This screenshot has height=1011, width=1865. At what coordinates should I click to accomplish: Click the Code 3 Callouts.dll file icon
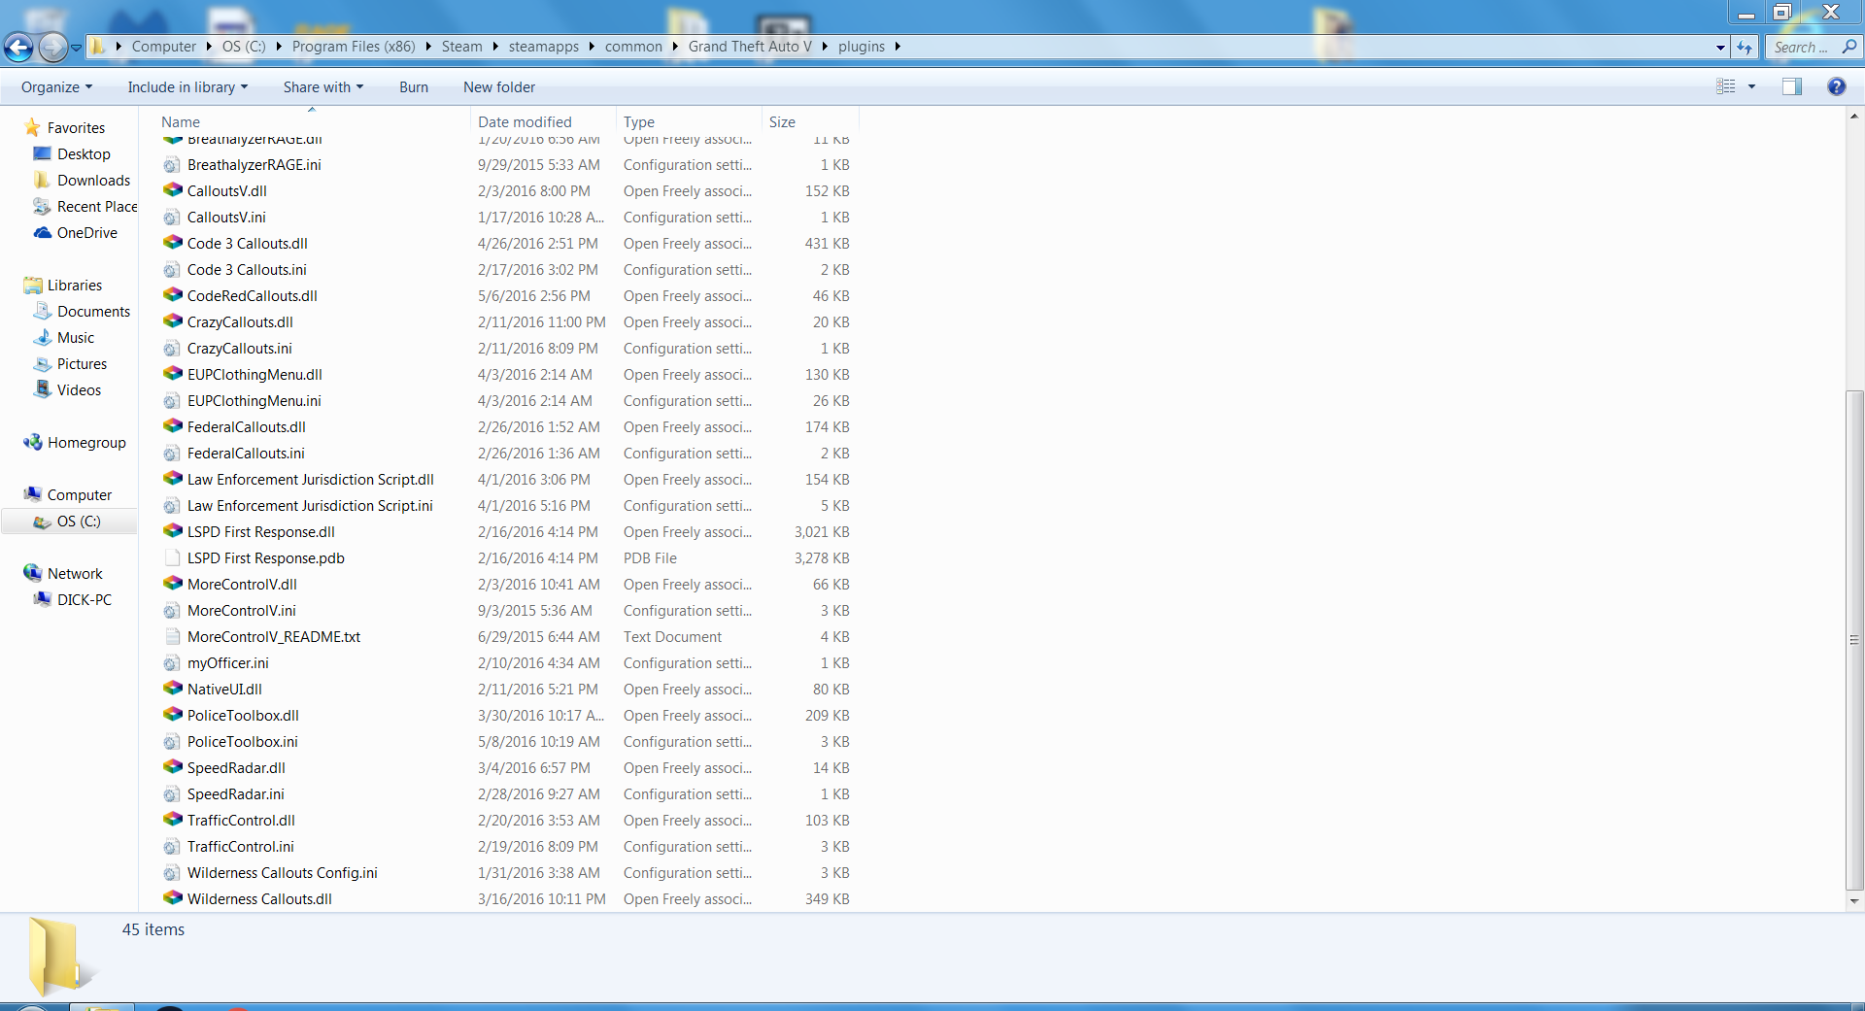(x=172, y=244)
